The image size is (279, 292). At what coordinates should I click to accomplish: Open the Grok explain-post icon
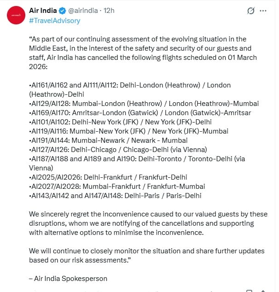point(250,11)
